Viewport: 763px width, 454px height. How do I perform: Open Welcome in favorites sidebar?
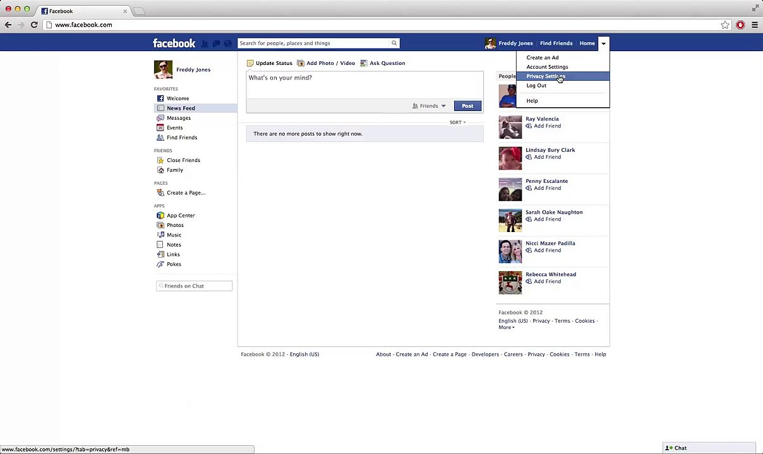(177, 98)
